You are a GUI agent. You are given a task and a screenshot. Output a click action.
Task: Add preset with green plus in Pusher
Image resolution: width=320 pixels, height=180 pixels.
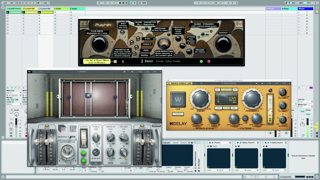[201, 62]
